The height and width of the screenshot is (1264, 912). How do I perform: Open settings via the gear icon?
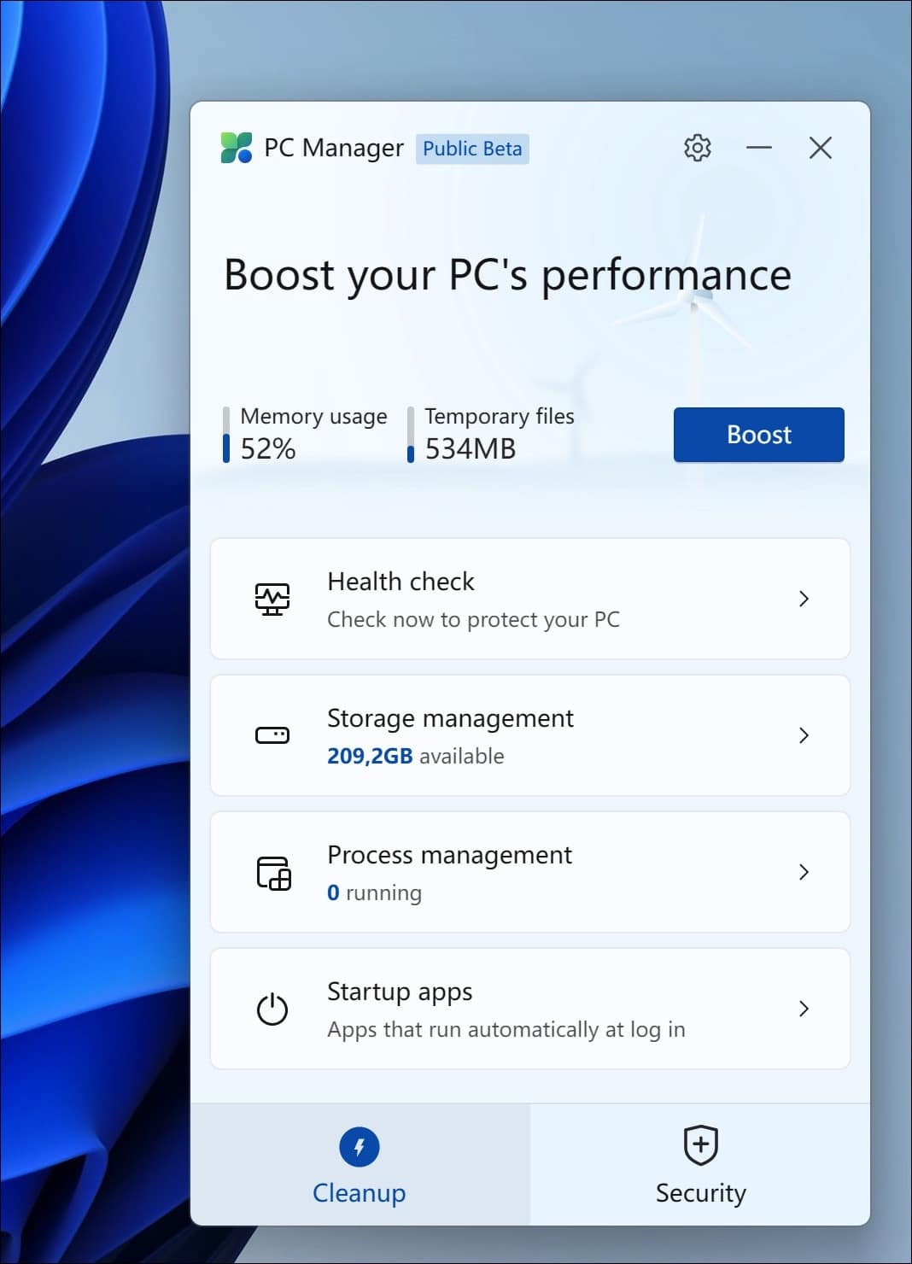pos(697,147)
